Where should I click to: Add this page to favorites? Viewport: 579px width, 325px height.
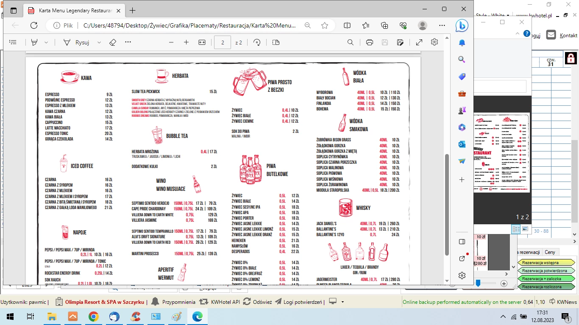(x=325, y=25)
